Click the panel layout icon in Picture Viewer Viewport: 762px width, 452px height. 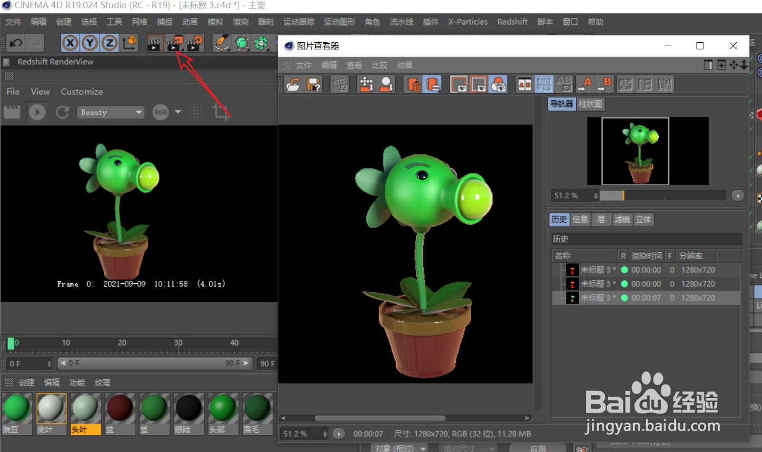coord(708,65)
